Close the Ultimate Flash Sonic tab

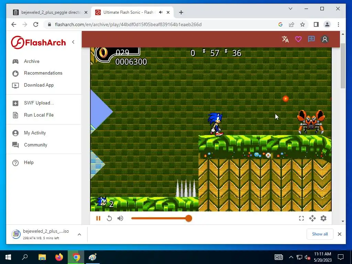tap(168, 12)
